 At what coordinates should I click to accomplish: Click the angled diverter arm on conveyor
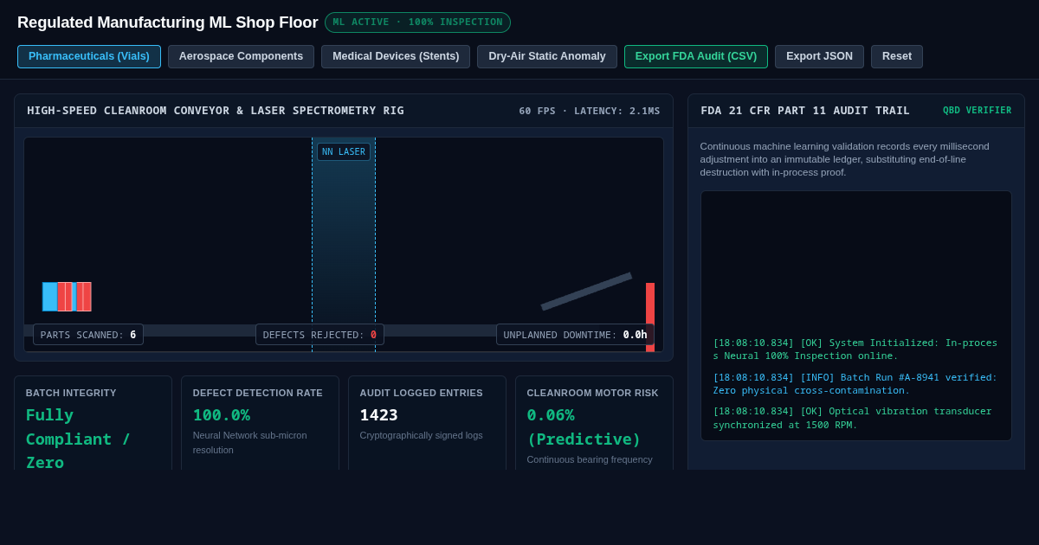coord(586,292)
